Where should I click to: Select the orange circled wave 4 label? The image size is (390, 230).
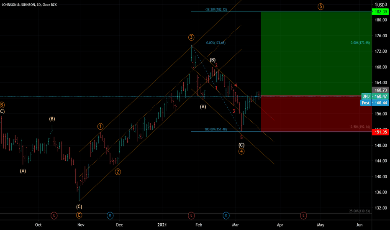click(241, 151)
